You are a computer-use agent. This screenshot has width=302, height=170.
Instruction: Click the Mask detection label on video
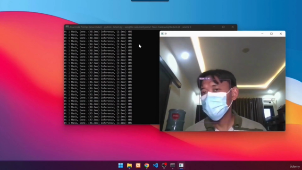[x=205, y=79]
